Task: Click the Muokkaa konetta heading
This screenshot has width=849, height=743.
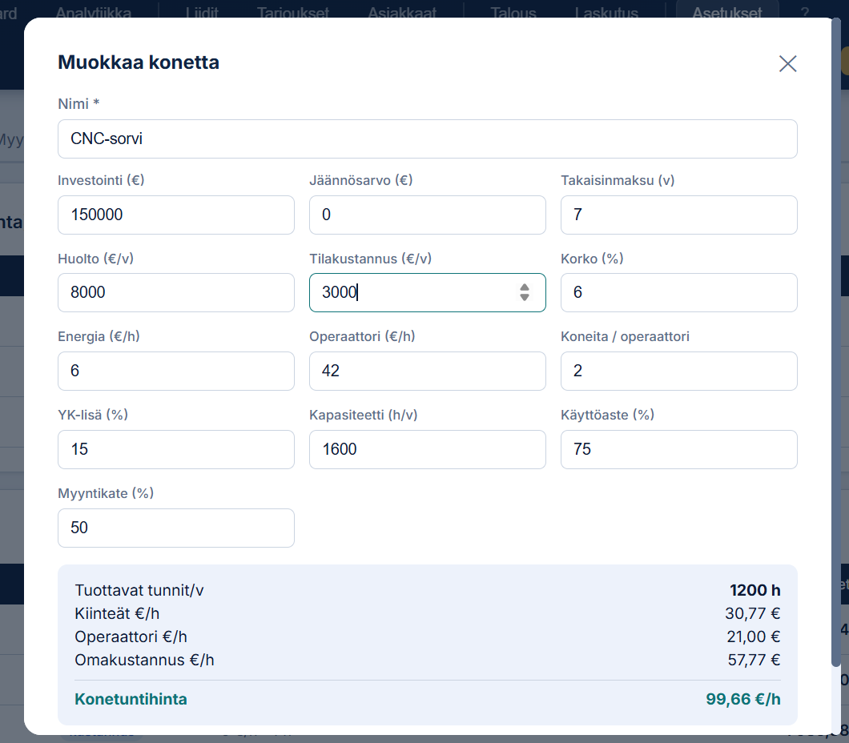Action: (x=139, y=62)
